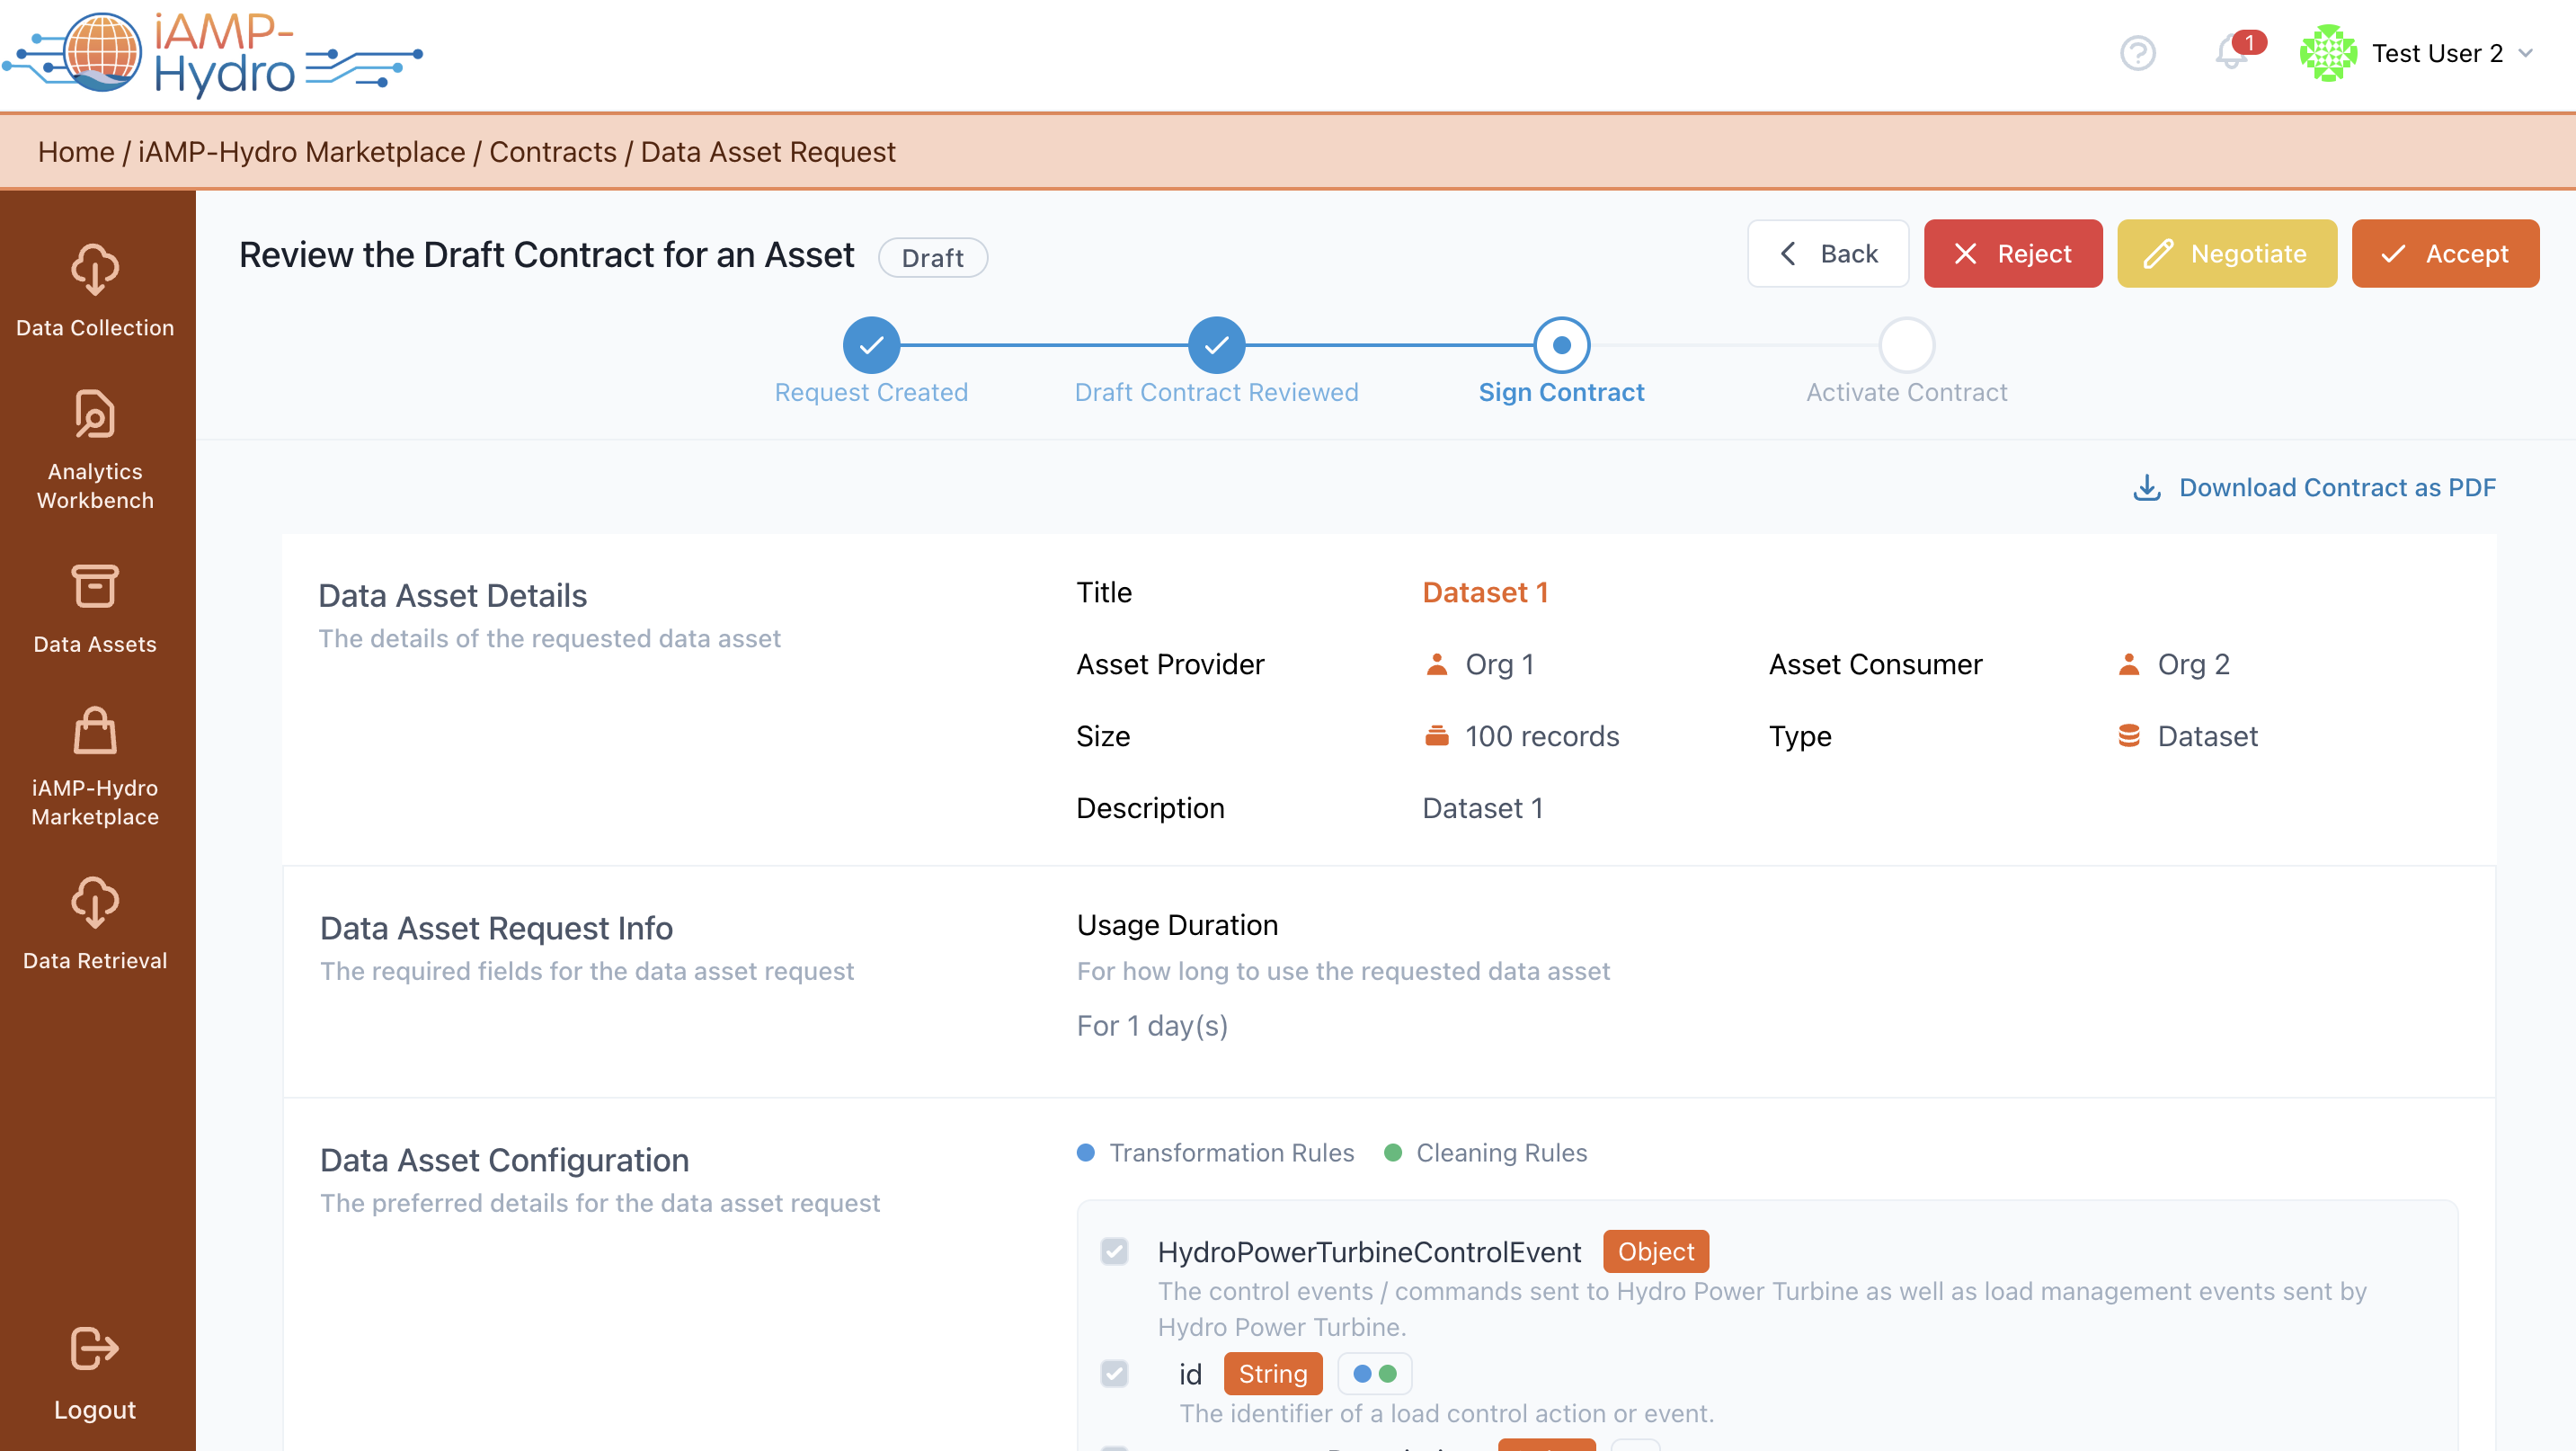Open notifications bell with badge
Viewport: 2576px width, 1451px height.
2231,53
